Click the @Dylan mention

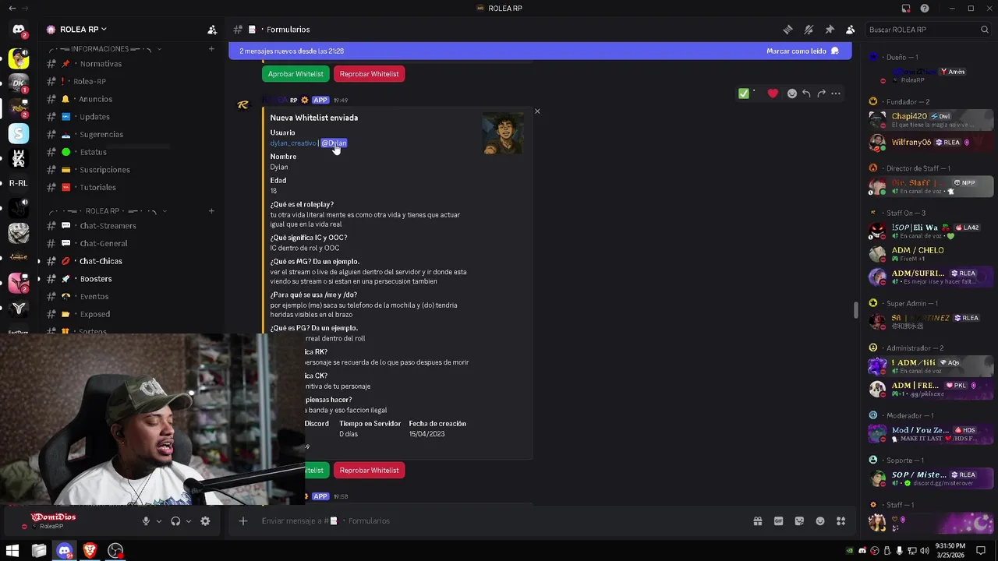pyautogui.click(x=334, y=143)
